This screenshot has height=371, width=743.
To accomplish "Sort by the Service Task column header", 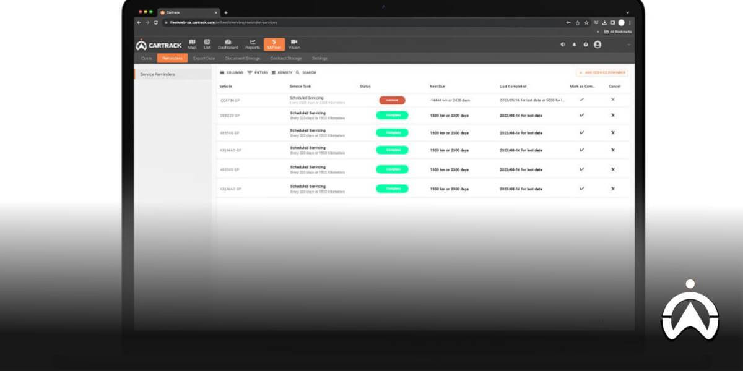I will click(x=300, y=87).
